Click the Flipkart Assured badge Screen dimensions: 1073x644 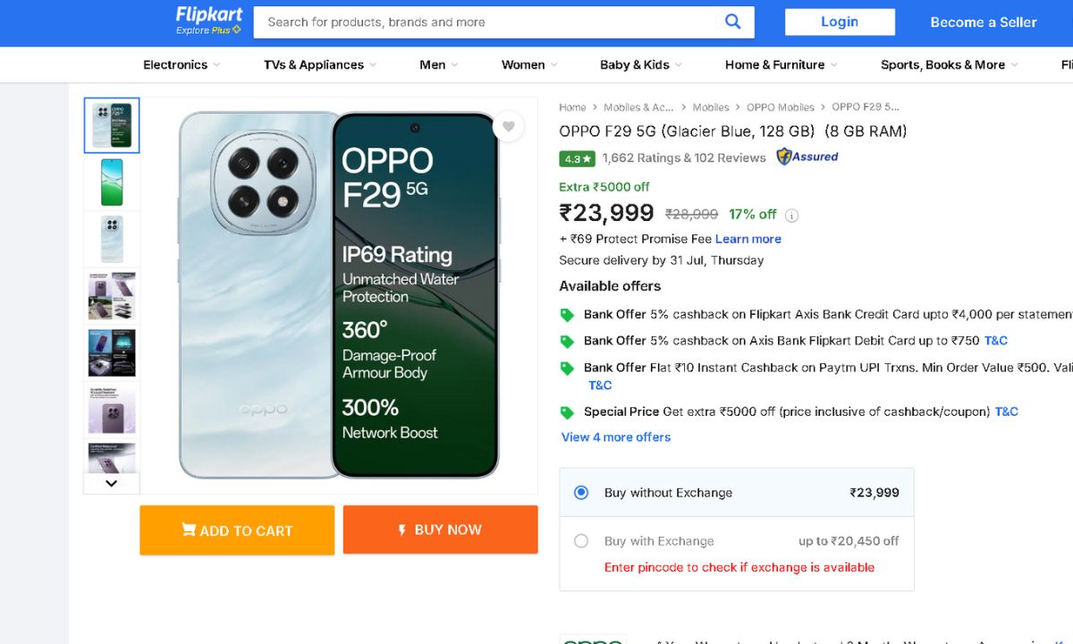click(x=807, y=157)
